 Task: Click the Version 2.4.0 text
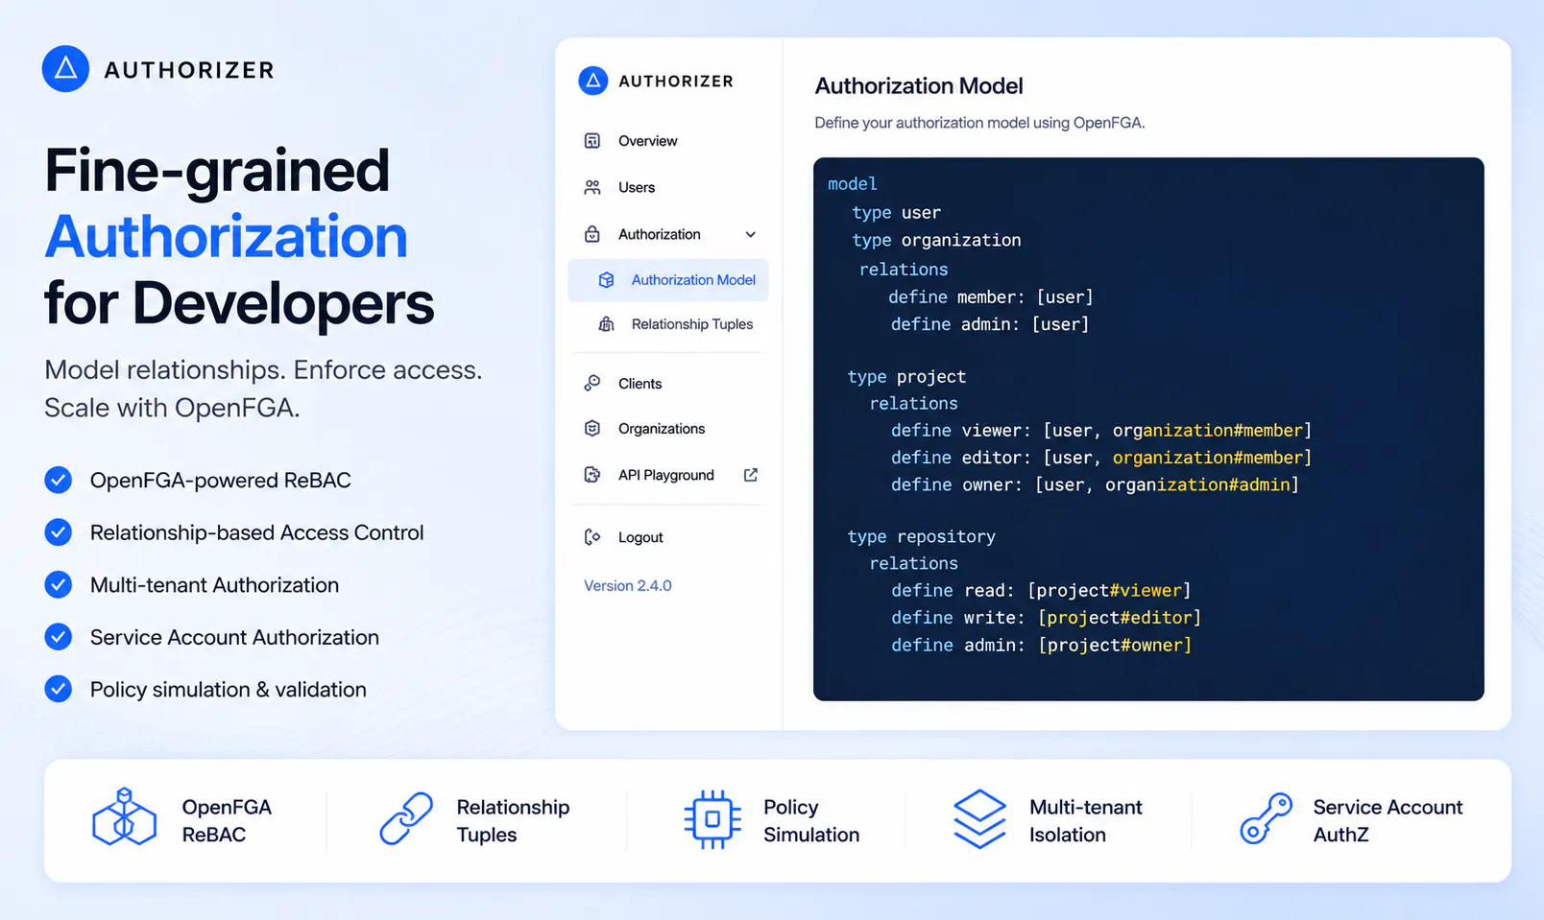(x=628, y=585)
